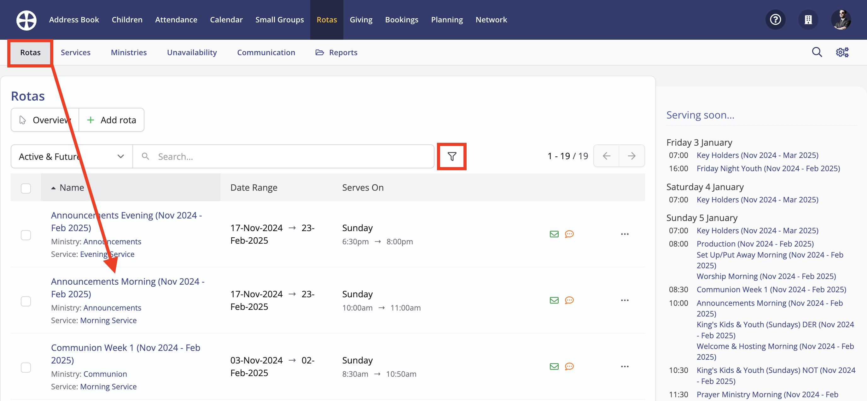
Task: Open the help icon in the header
Action: pos(776,20)
